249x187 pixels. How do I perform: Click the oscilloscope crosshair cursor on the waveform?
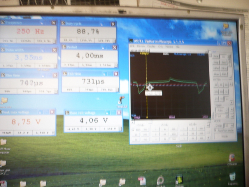click(149, 87)
